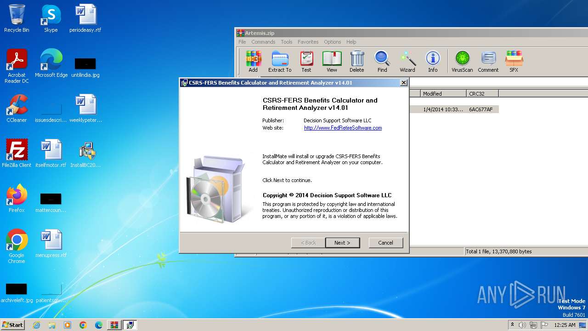Viewport: 588px width, 331px height.
Task: Open the Options menu
Action: pyautogui.click(x=333, y=42)
